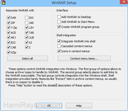128x111 pixels.
Task: Toggle the BZ2 checkbox
Action: click(8, 42)
